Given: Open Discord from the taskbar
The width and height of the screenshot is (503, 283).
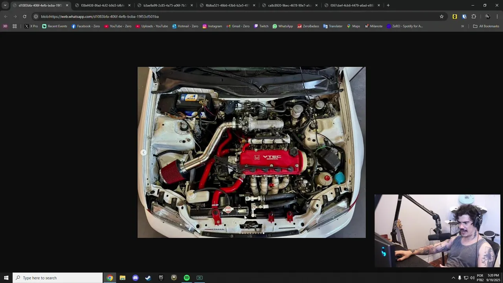Looking at the screenshot, I should point(135,278).
